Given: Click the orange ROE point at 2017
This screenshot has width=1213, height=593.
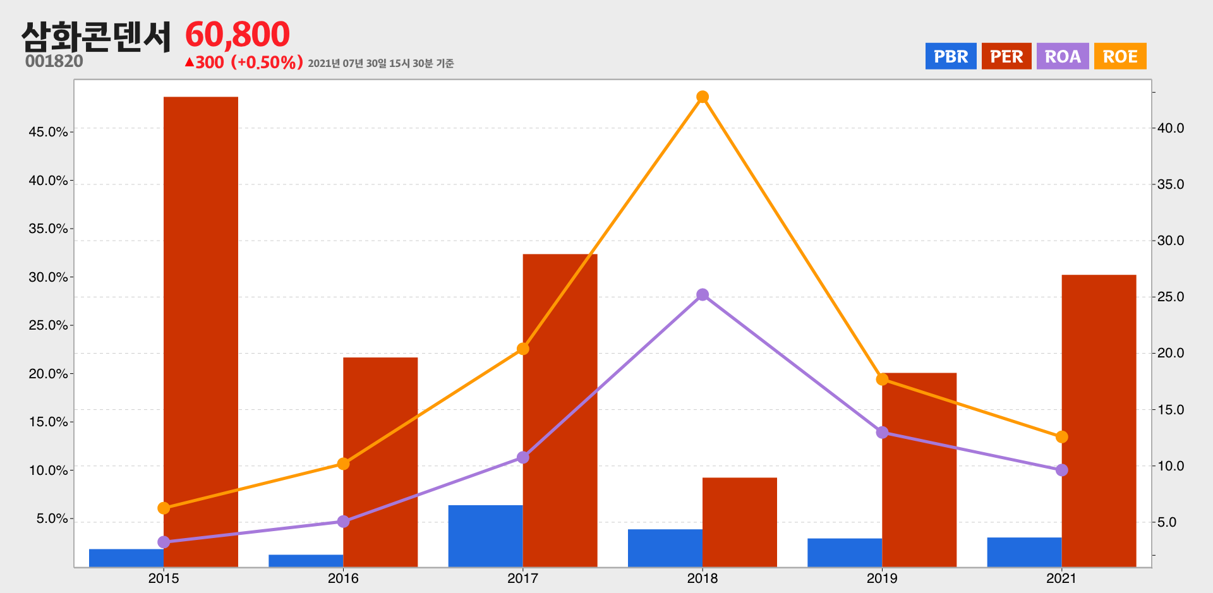Looking at the screenshot, I should pos(523,349).
